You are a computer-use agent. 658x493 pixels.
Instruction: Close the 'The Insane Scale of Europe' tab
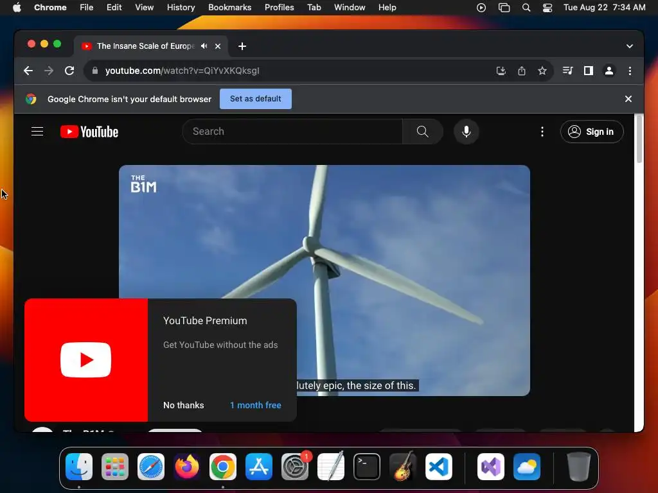point(218,46)
